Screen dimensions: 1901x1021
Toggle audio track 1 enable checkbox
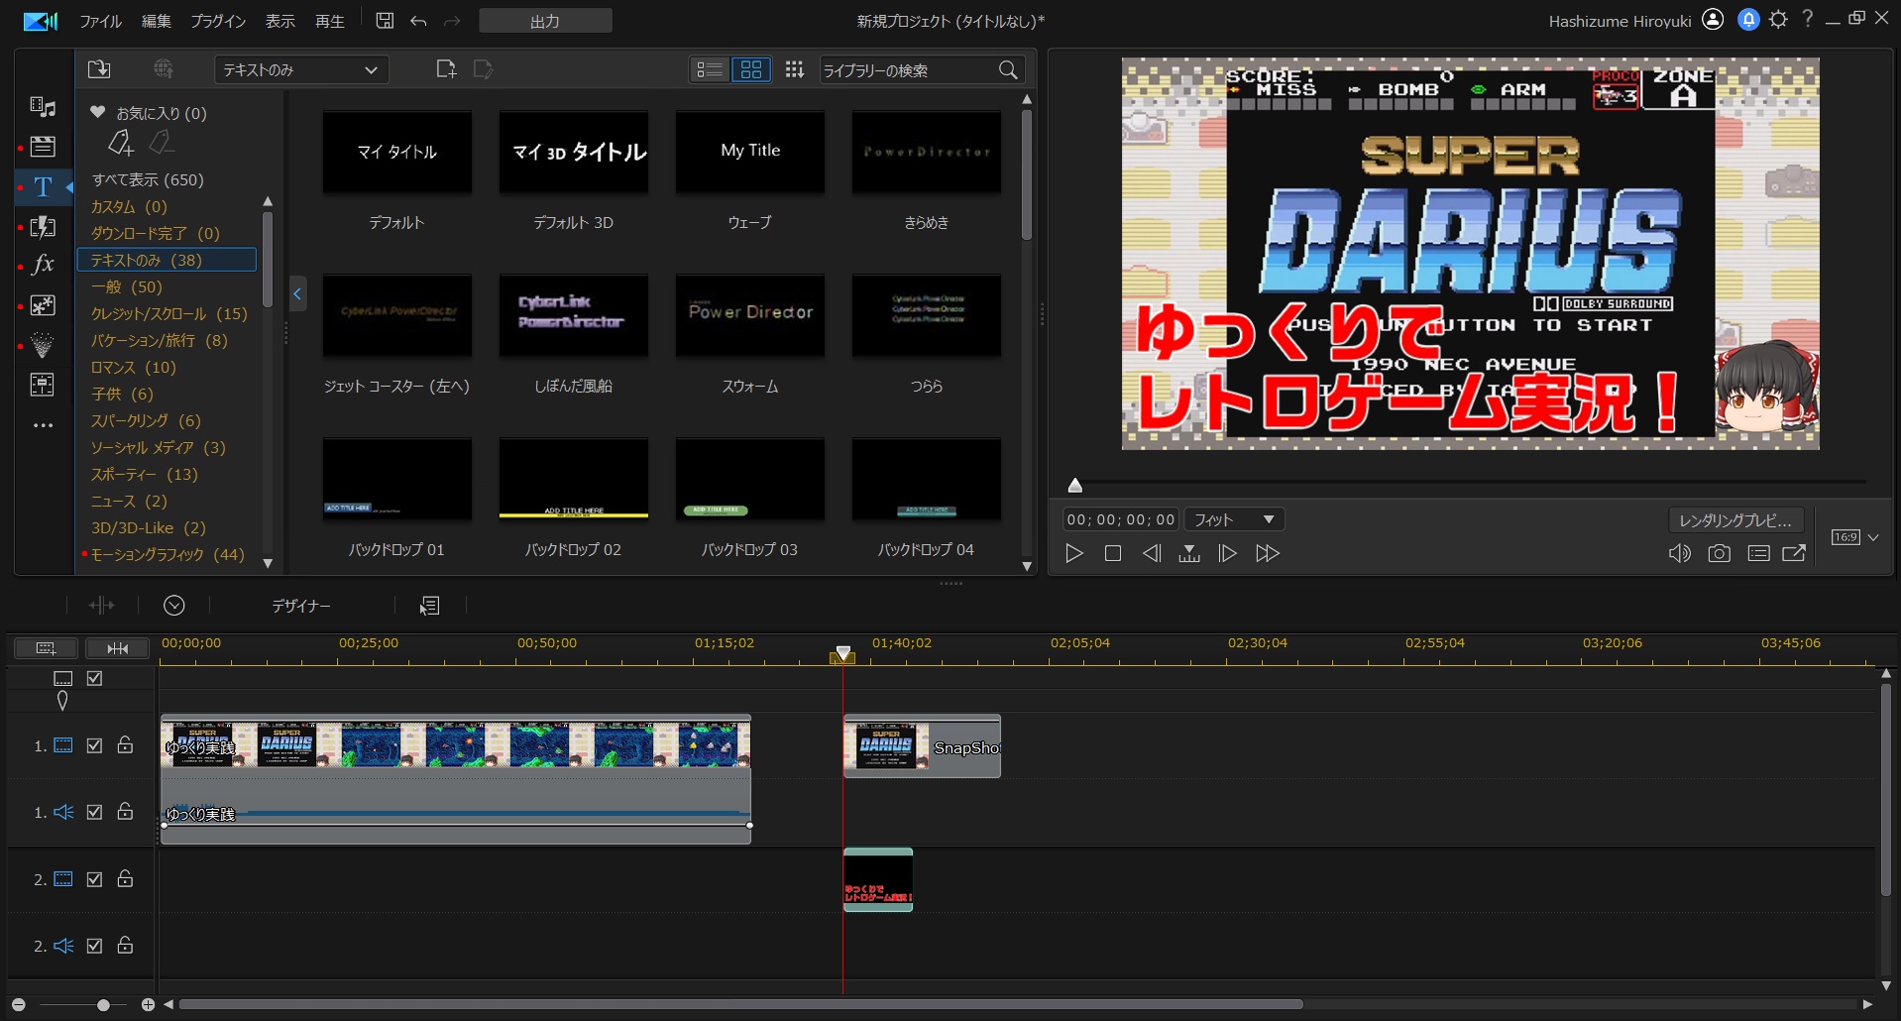click(95, 812)
